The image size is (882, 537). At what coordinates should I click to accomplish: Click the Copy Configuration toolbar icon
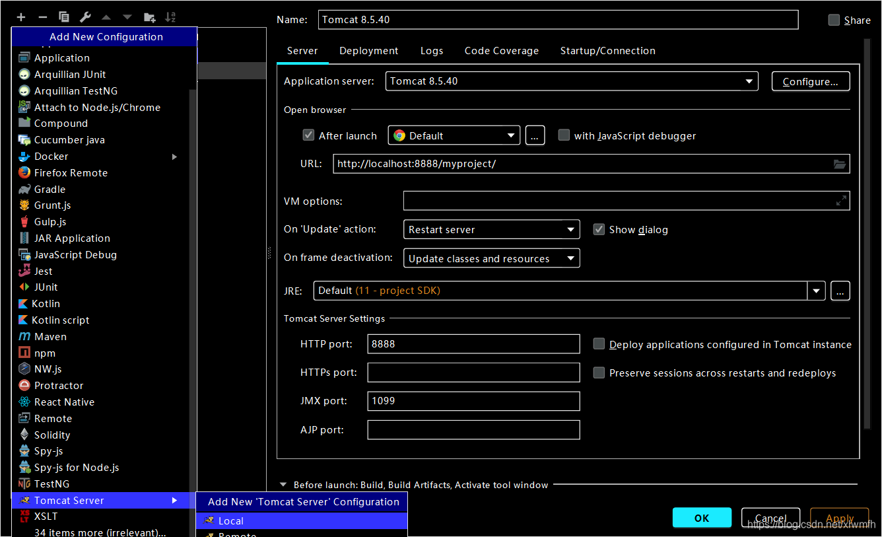click(64, 17)
